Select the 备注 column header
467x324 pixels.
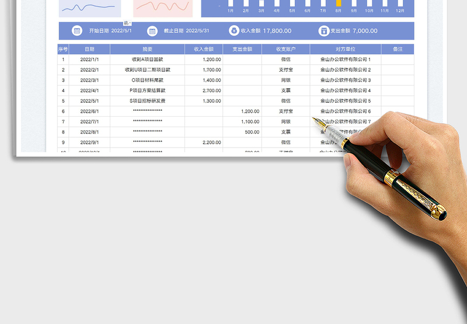(x=398, y=50)
